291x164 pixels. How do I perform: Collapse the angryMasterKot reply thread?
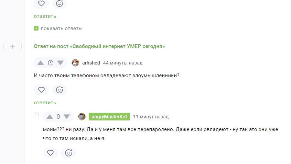click(x=36, y=115)
